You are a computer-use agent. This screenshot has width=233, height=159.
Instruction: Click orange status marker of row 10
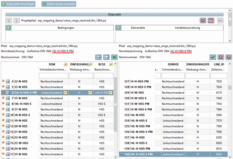point(3,115)
